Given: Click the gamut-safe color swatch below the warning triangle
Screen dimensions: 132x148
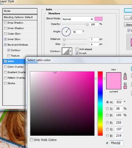Looking at the screenshot, I should [125, 78].
